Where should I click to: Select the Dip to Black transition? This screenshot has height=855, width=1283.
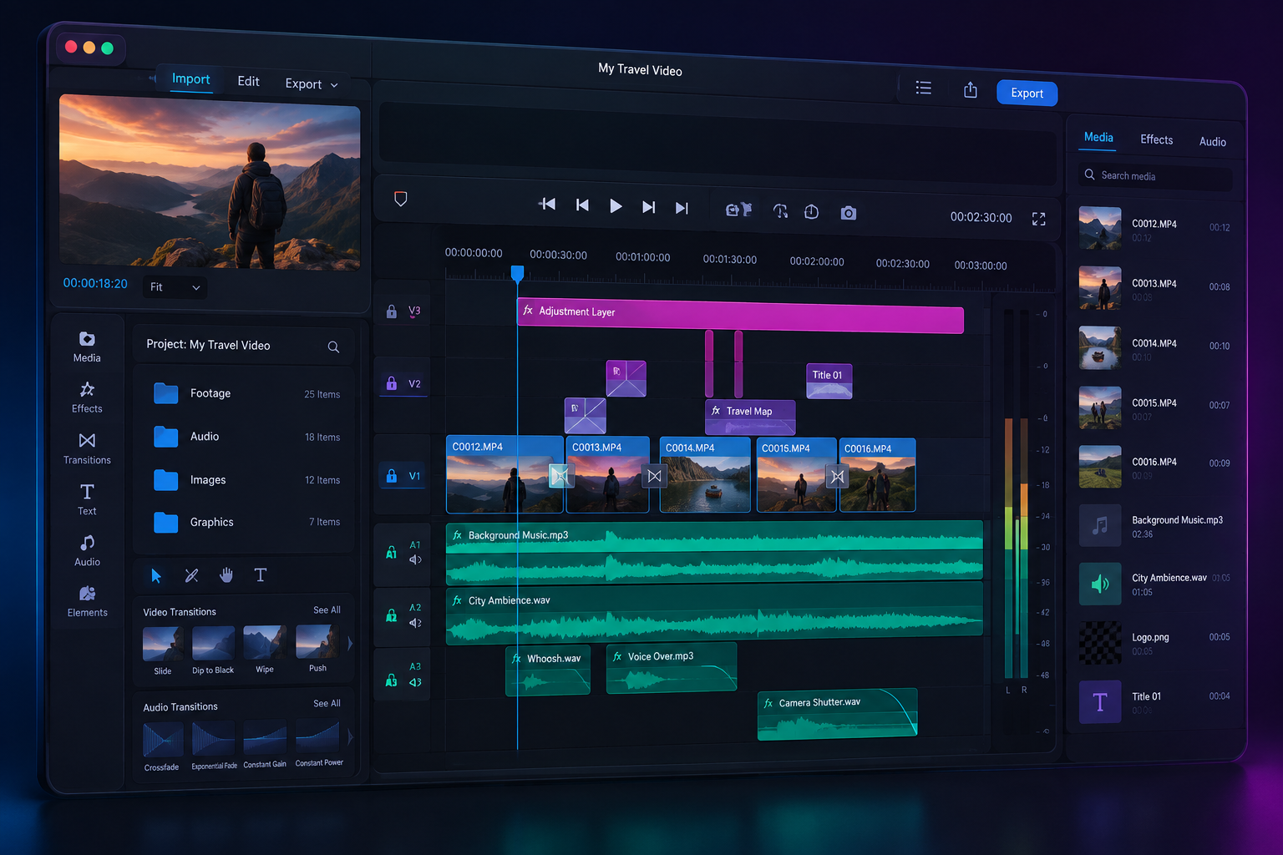click(213, 650)
